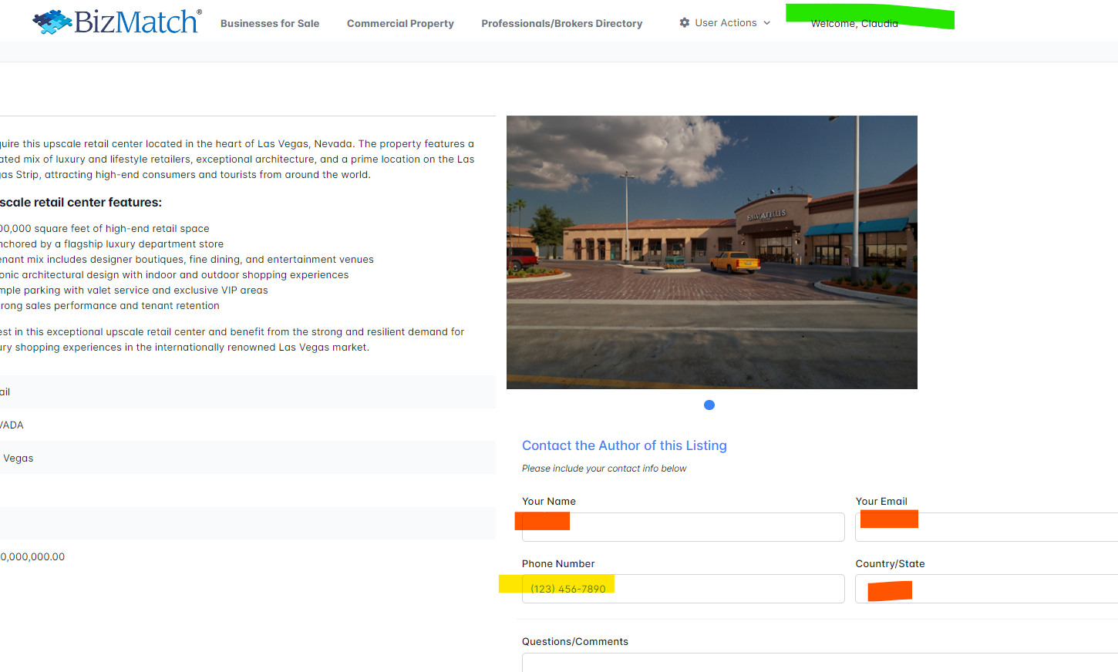Image resolution: width=1118 pixels, height=672 pixels.
Task: Click the 'square feet of high-end retail space' line
Action: 105,229
